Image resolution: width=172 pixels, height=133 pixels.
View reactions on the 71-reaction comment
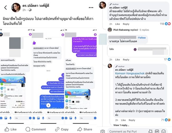pos(166,120)
